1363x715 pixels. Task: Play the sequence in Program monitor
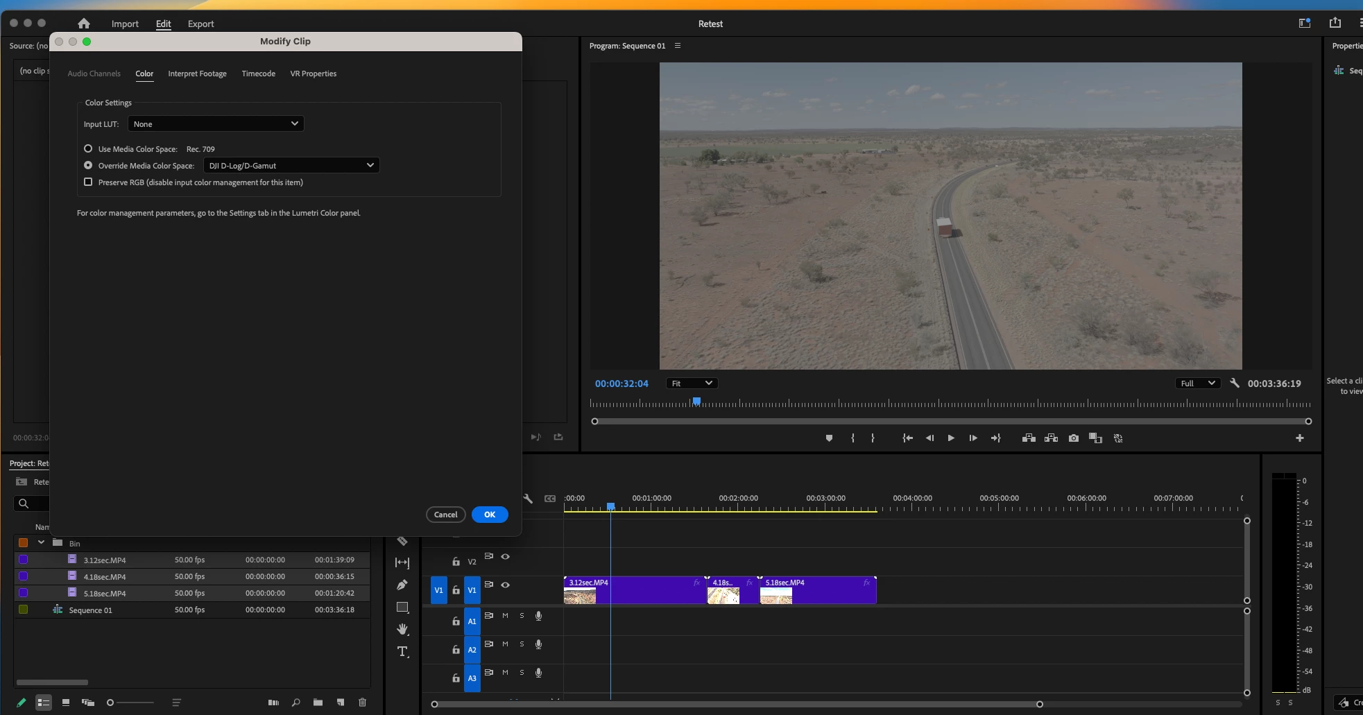pyautogui.click(x=951, y=438)
